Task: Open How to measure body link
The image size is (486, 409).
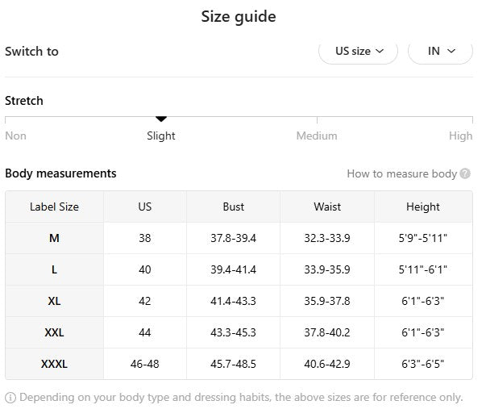Action: pyautogui.click(x=401, y=173)
